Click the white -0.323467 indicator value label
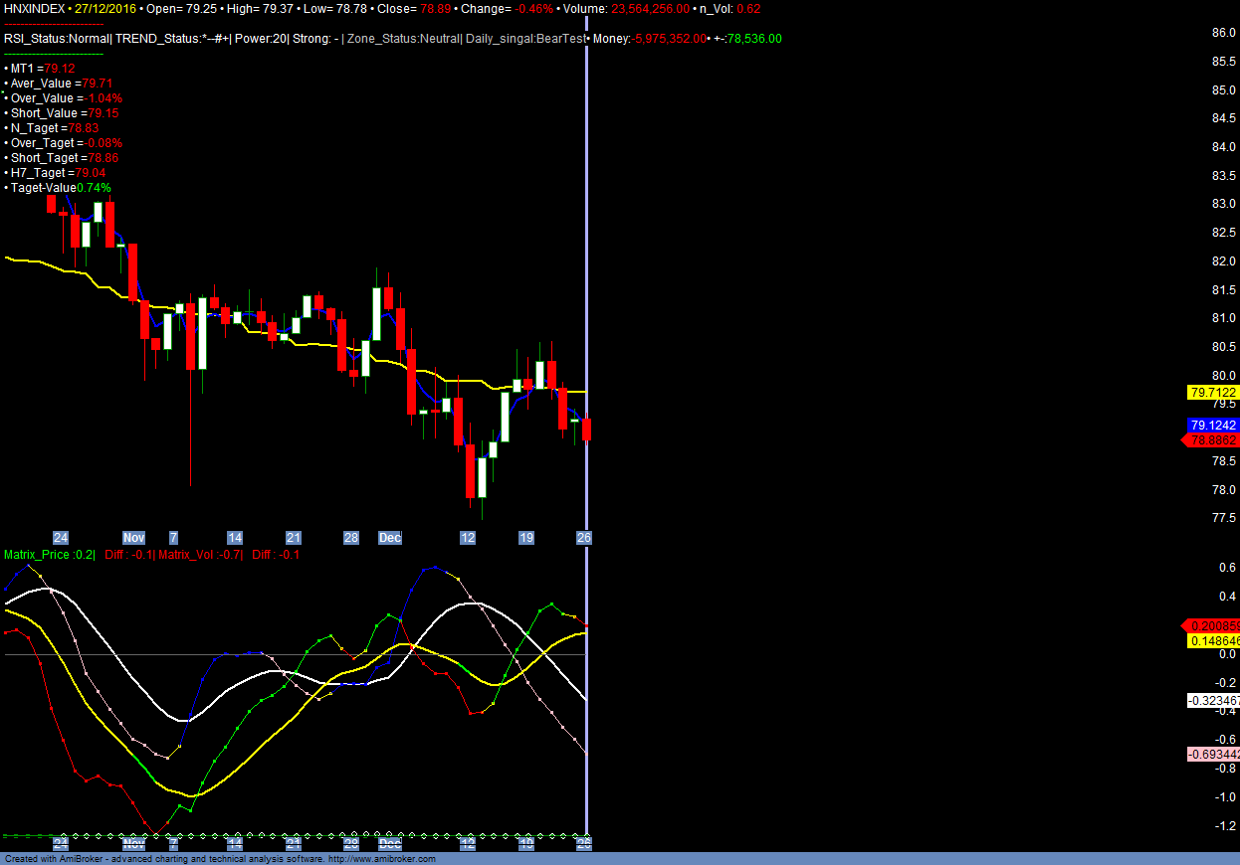Image resolution: width=1240 pixels, height=865 pixels. click(1212, 701)
